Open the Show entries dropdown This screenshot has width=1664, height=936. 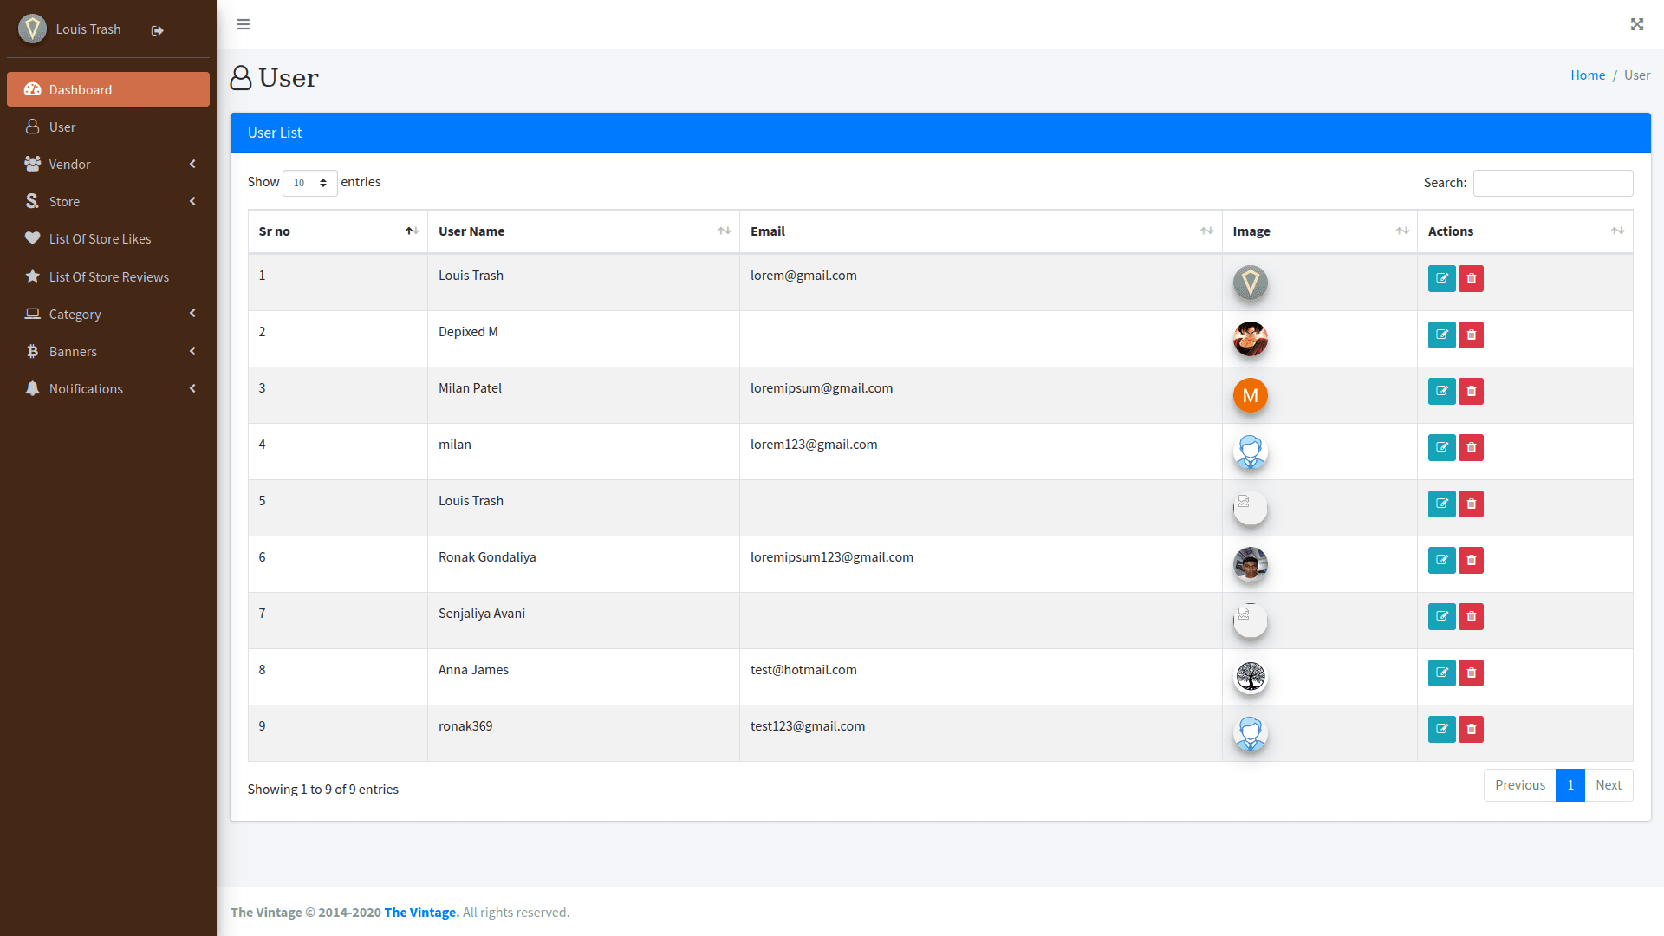[x=309, y=183]
